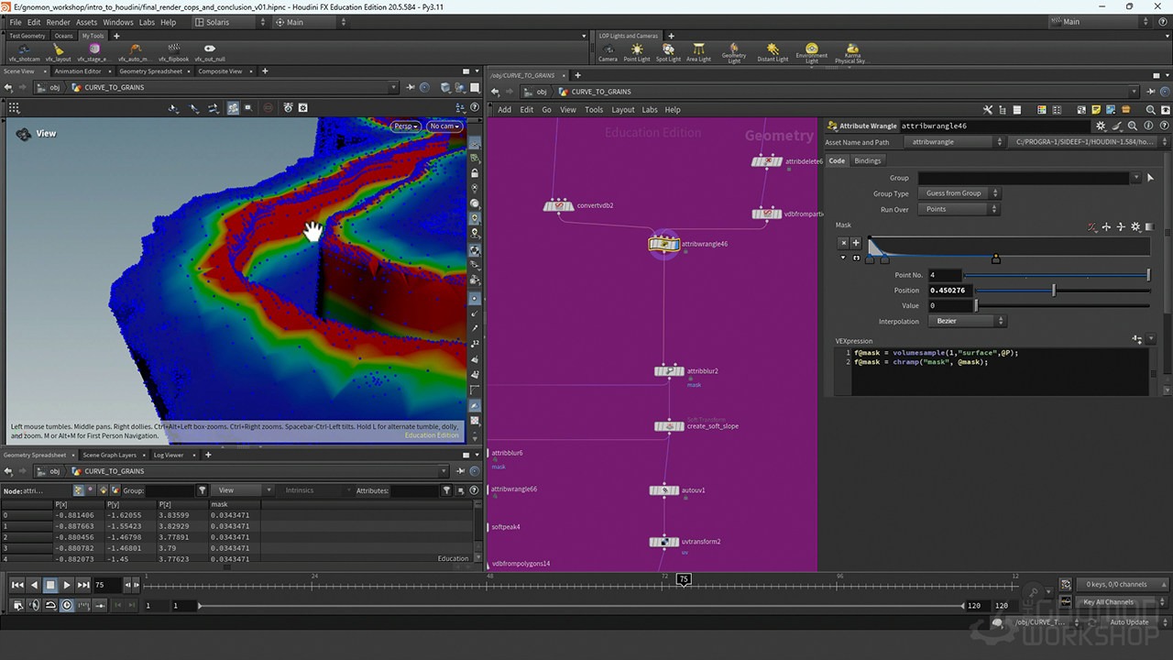Launch the vfx_flipbook shelf tool

(175, 49)
